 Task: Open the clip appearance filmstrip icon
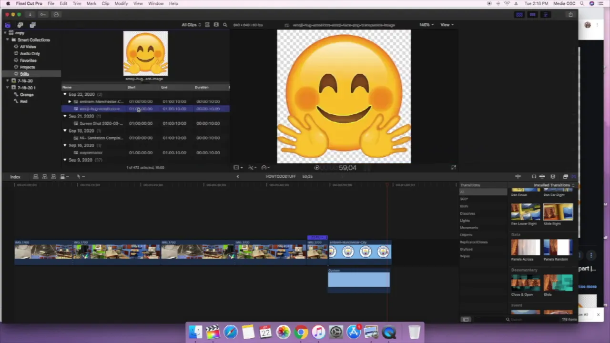tap(552, 177)
